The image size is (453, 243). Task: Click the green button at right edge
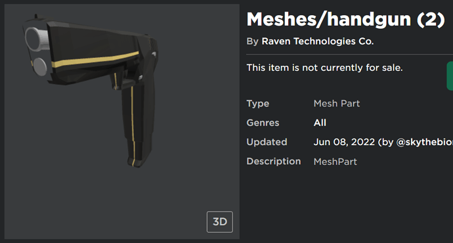tap(450, 76)
